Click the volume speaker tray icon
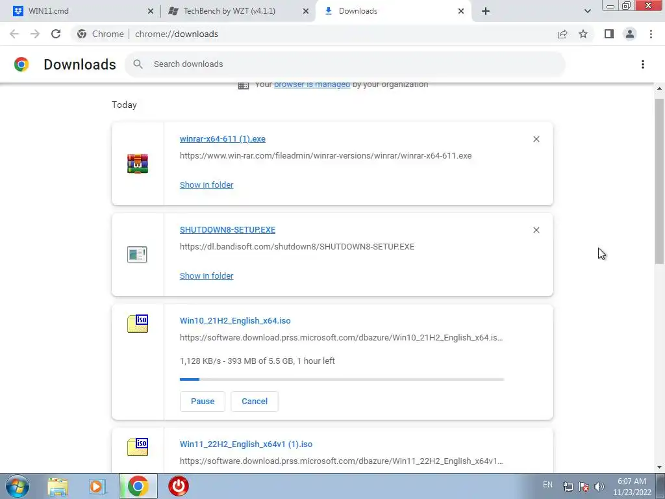 coord(599,487)
